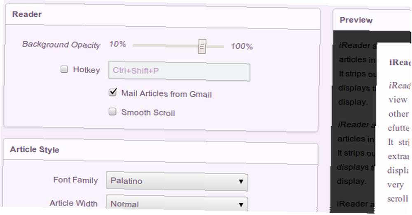Click the arrow on the Article Width combo box
The height and width of the screenshot is (215, 412).
(x=241, y=205)
